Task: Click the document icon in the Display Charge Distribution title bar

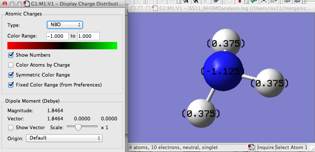Action: point(26,3)
